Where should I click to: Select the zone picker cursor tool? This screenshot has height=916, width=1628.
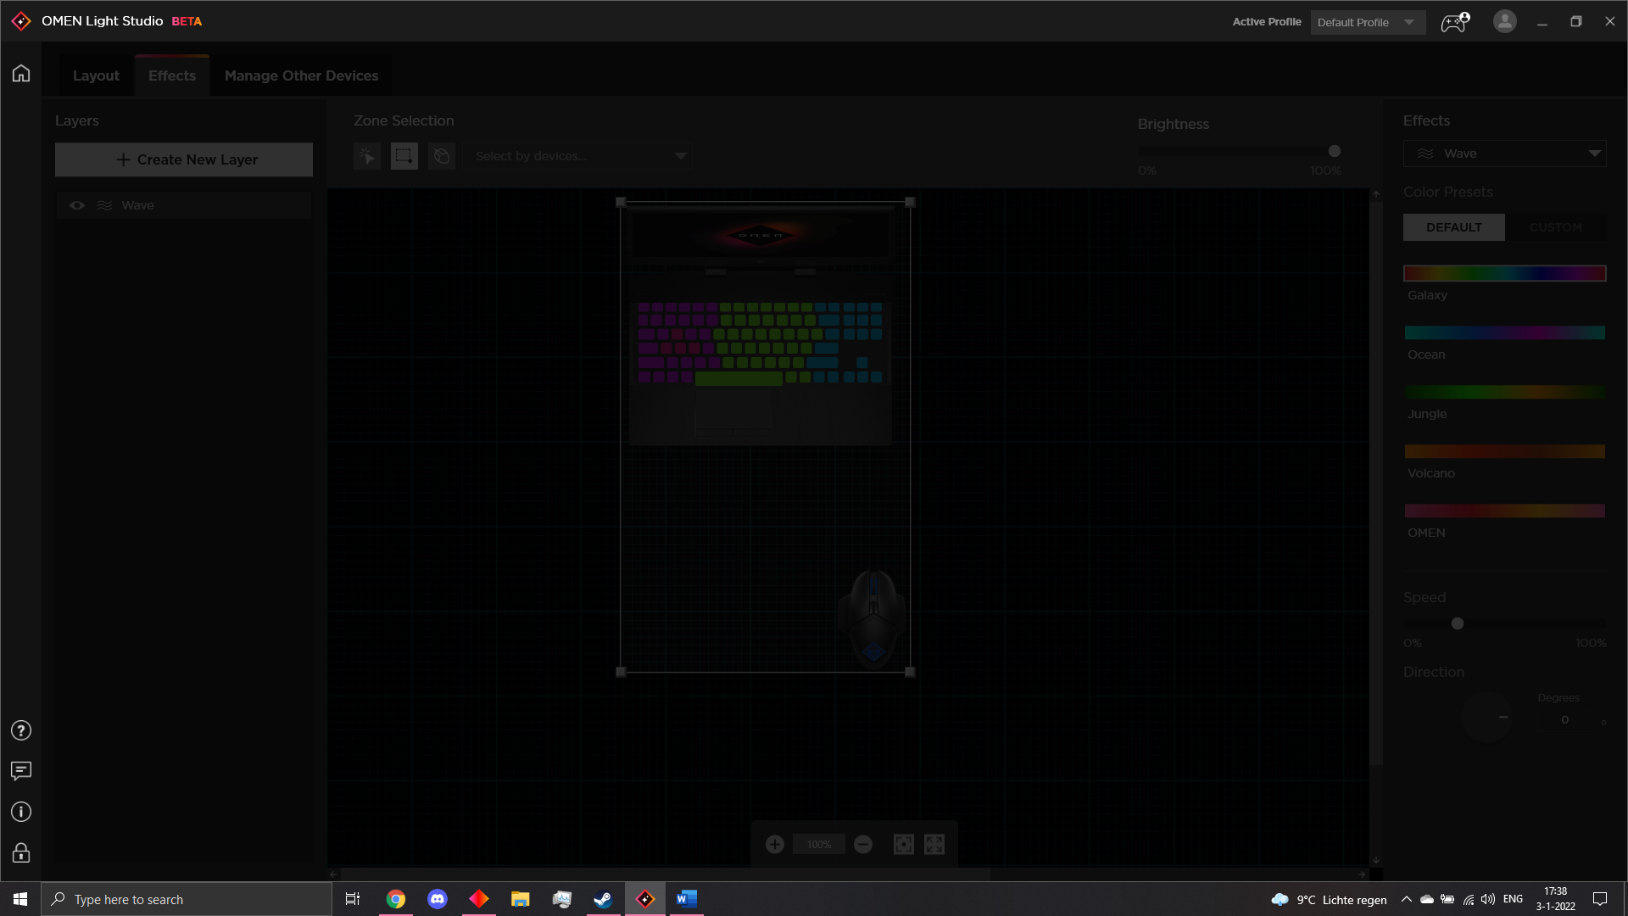(366, 155)
